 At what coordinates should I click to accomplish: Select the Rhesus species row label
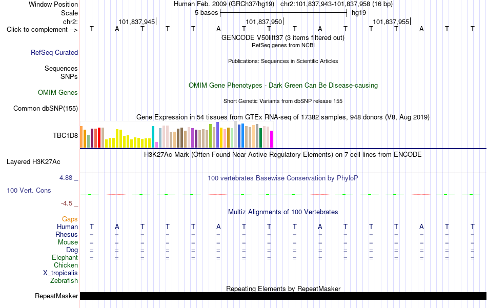(67, 234)
